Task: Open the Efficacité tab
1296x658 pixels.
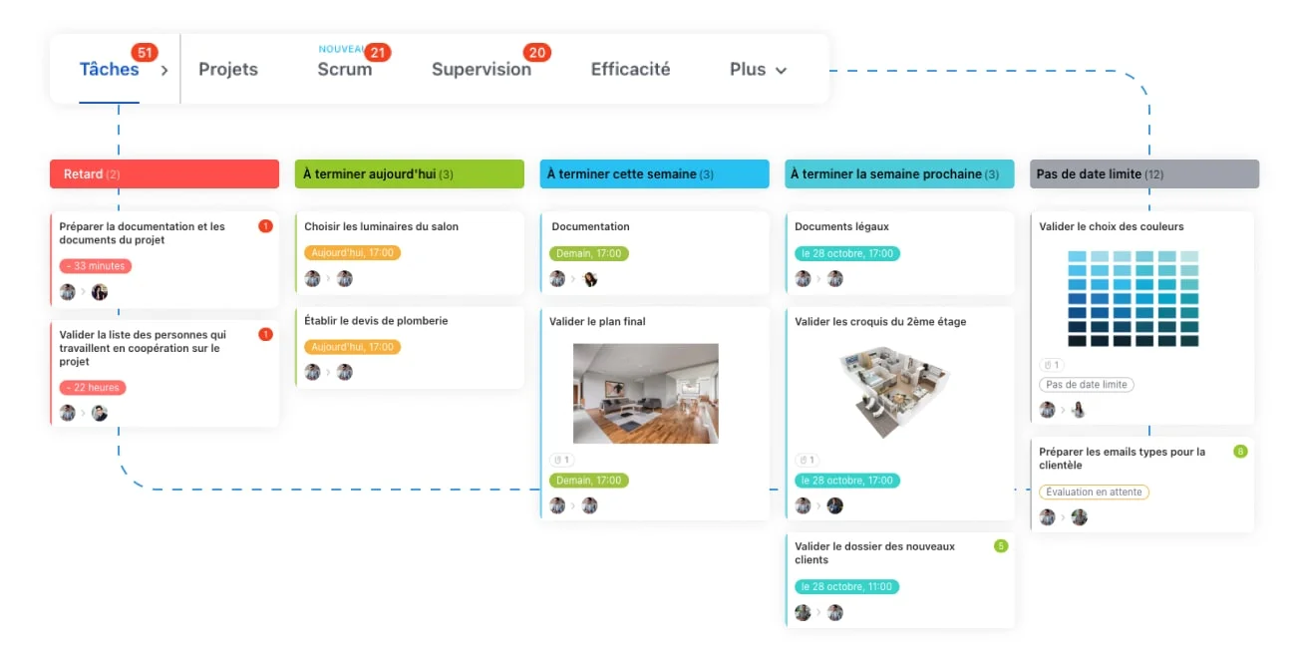Action: (x=630, y=70)
